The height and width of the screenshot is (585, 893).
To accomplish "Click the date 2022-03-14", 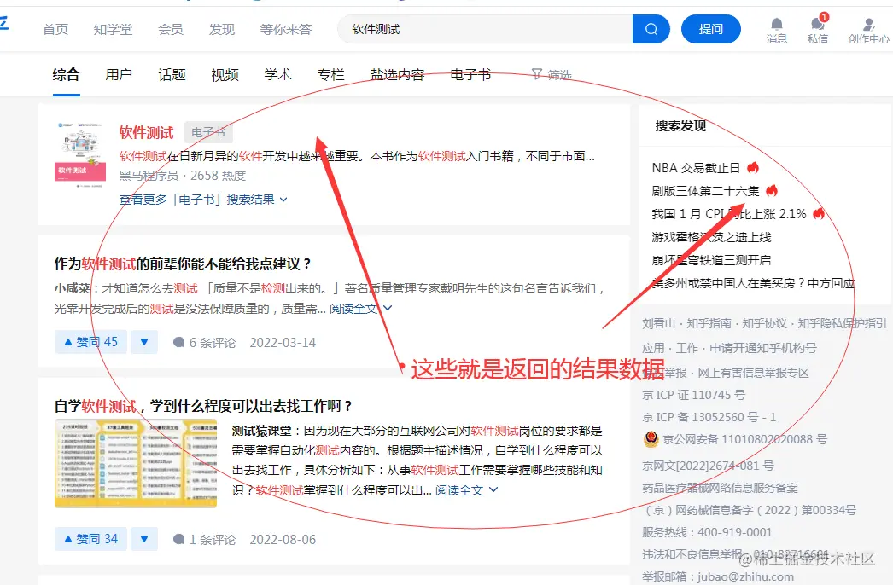I will [283, 343].
